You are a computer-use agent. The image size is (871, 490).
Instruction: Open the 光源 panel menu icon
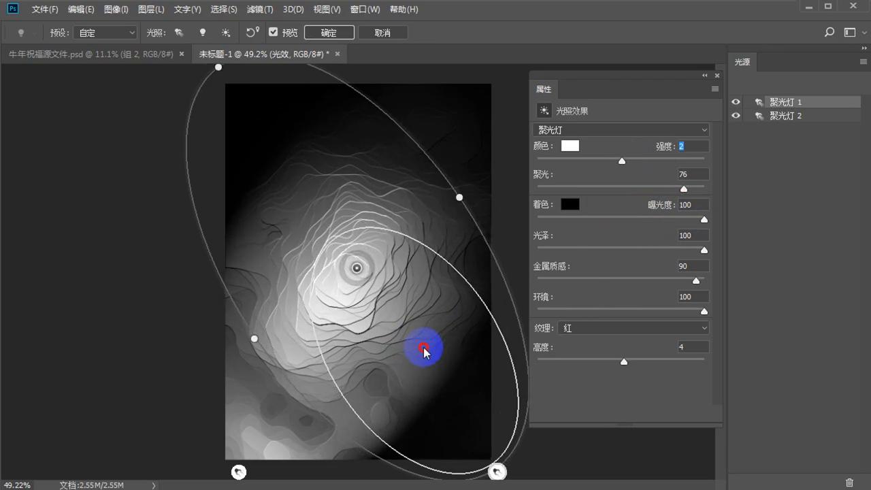(x=863, y=62)
